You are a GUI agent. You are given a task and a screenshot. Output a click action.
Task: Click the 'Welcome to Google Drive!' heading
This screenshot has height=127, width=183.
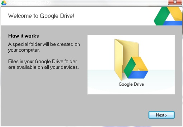(x=41, y=16)
